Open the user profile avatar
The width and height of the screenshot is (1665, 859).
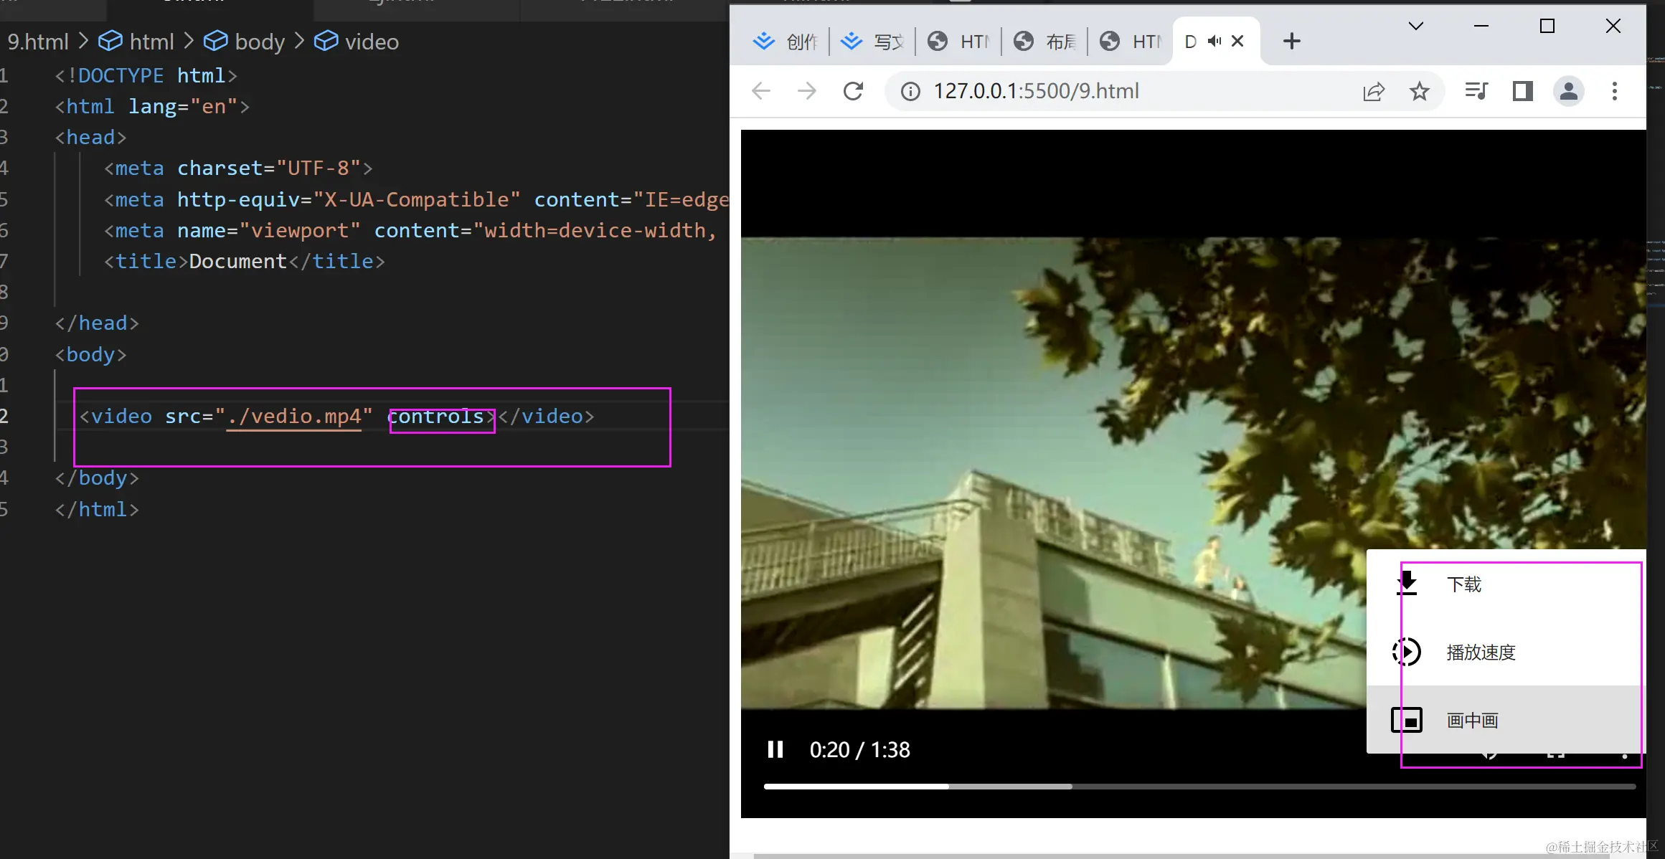(1568, 91)
